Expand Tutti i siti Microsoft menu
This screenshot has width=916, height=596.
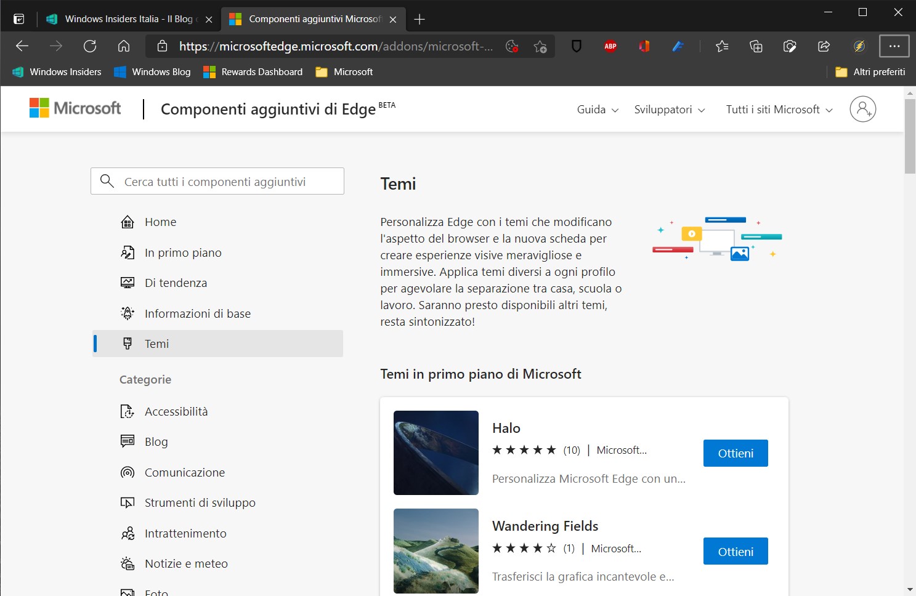click(x=779, y=110)
